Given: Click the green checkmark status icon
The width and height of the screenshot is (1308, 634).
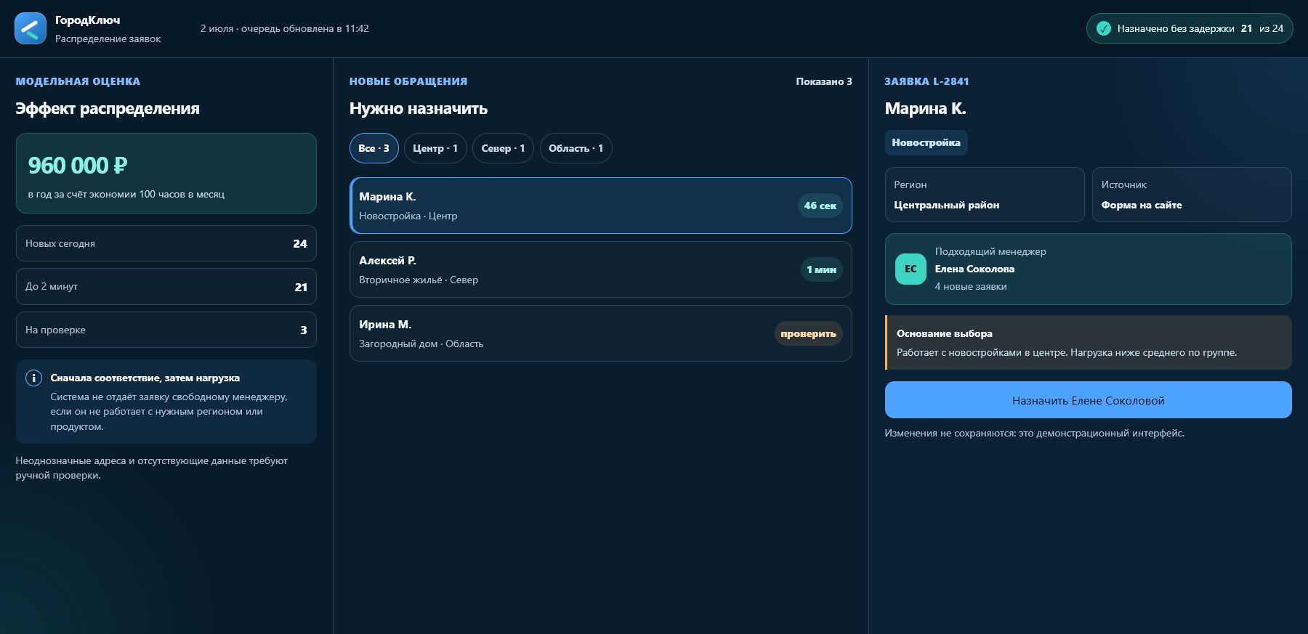Looking at the screenshot, I should click(x=1103, y=29).
